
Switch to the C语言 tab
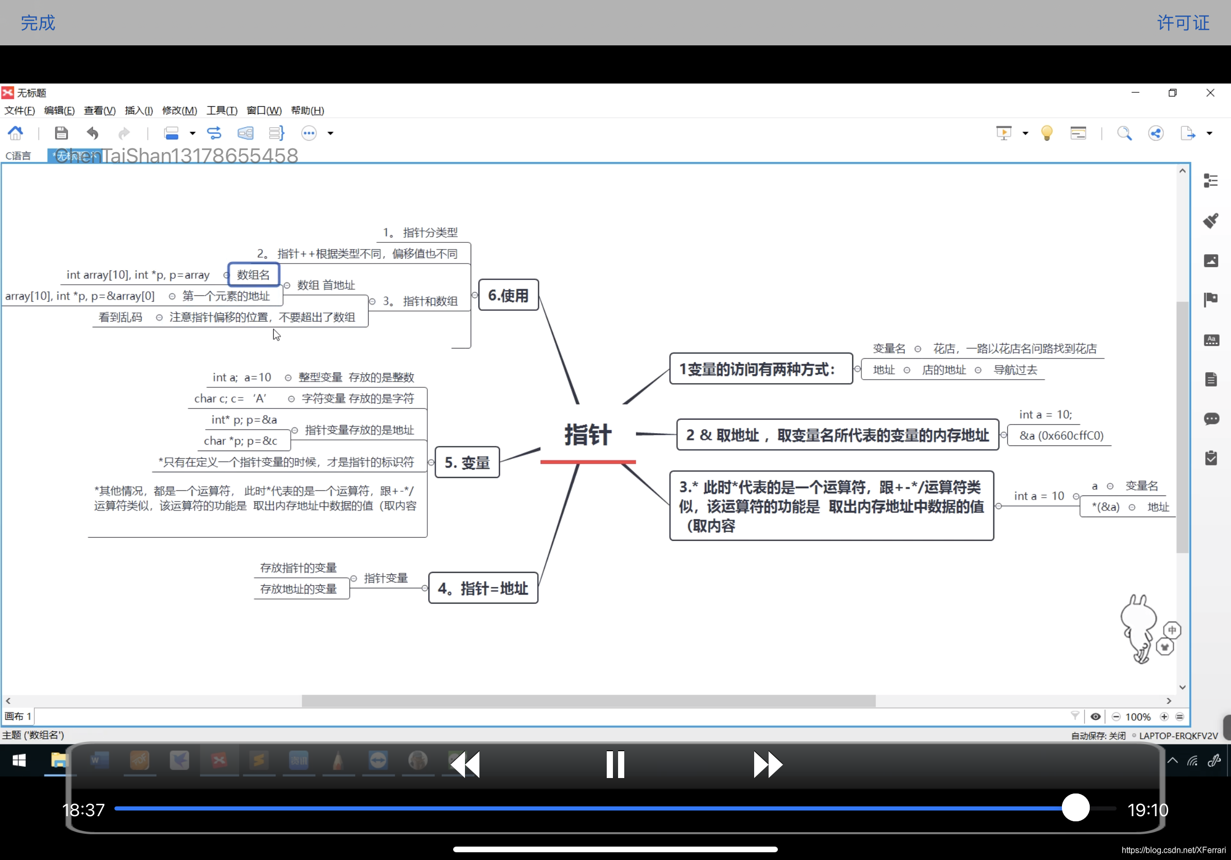coord(19,156)
